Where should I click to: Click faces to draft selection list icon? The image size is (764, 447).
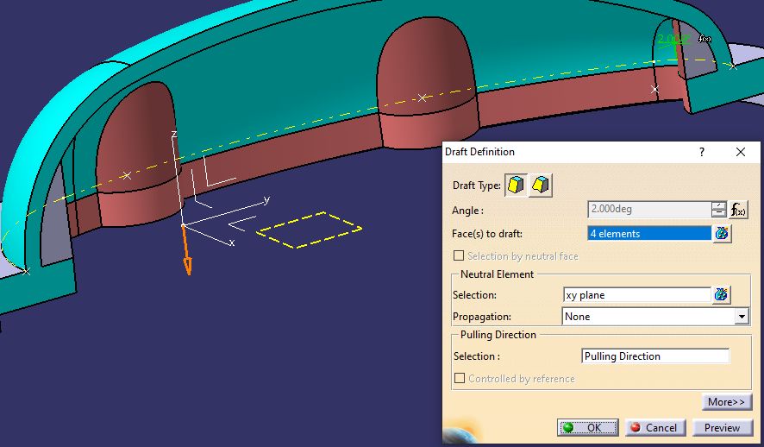(x=722, y=234)
